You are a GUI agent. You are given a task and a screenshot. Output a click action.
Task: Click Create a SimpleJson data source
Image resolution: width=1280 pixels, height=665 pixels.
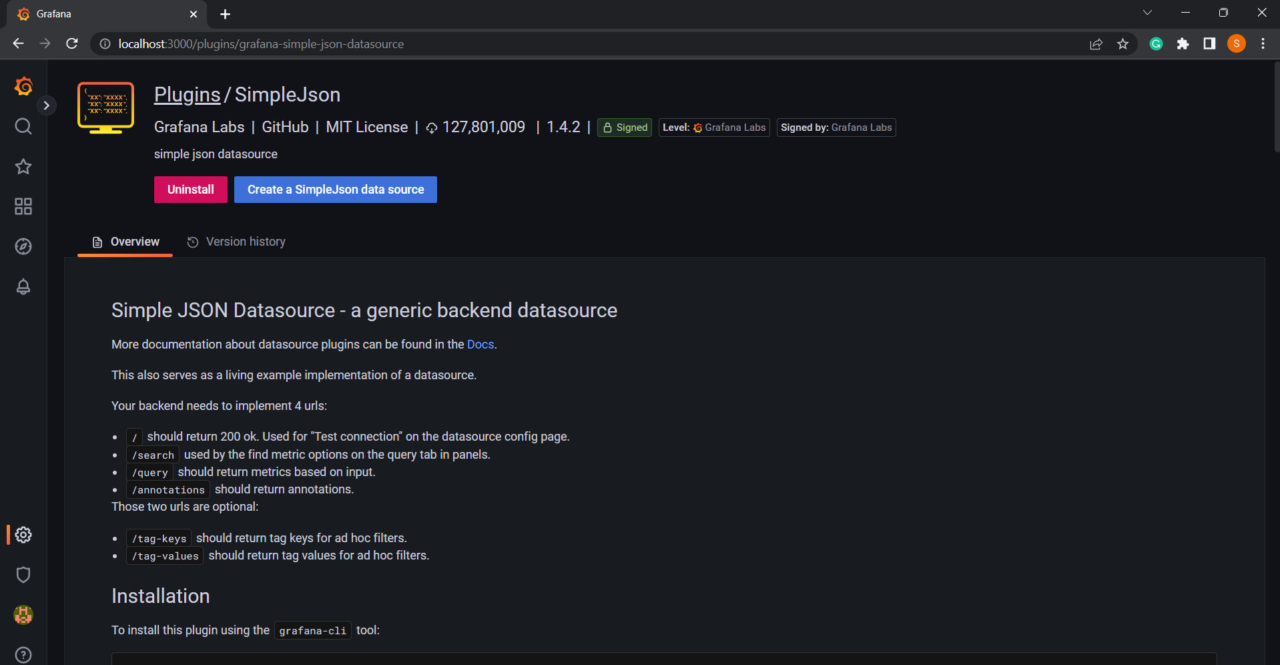click(x=335, y=190)
